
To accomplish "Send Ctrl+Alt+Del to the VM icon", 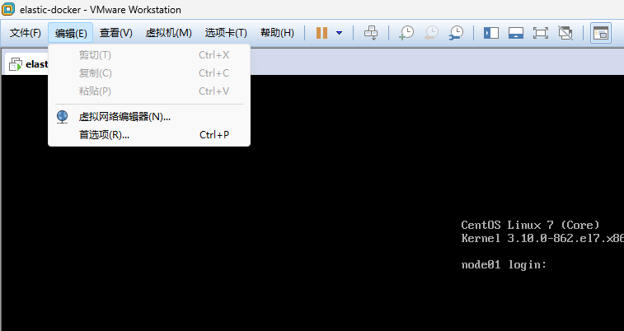I will (x=371, y=33).
